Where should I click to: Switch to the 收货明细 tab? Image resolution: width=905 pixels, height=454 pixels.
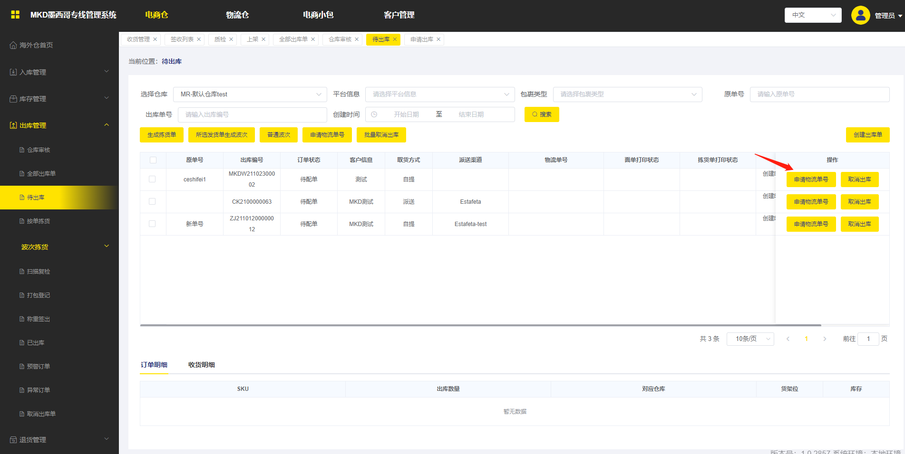point(201,365)
